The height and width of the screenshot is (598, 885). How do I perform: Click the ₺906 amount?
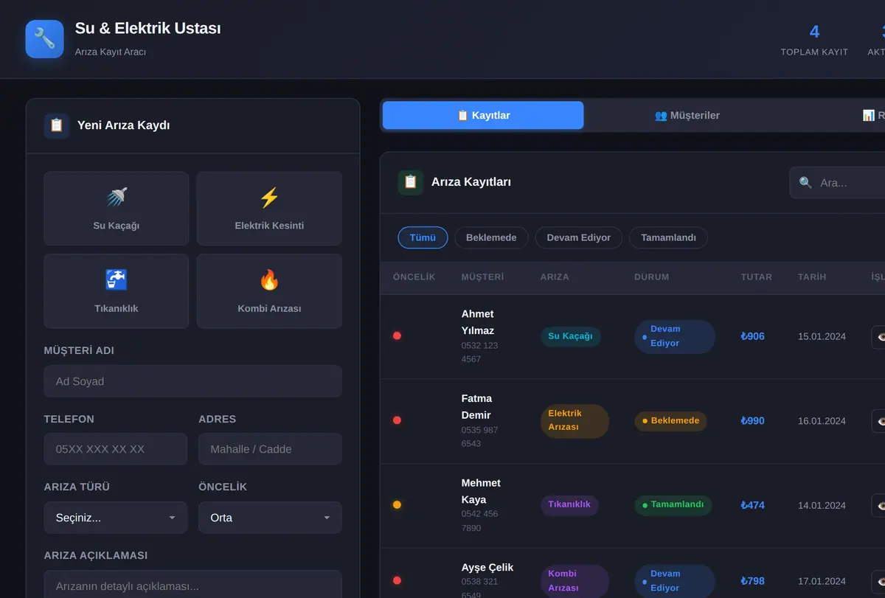(753, 336)
